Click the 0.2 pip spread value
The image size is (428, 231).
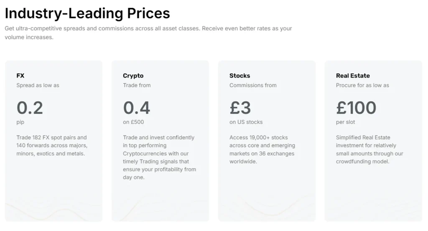click(30, 108)
